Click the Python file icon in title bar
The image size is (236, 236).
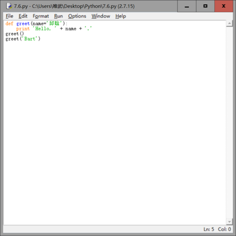[9, 6]
